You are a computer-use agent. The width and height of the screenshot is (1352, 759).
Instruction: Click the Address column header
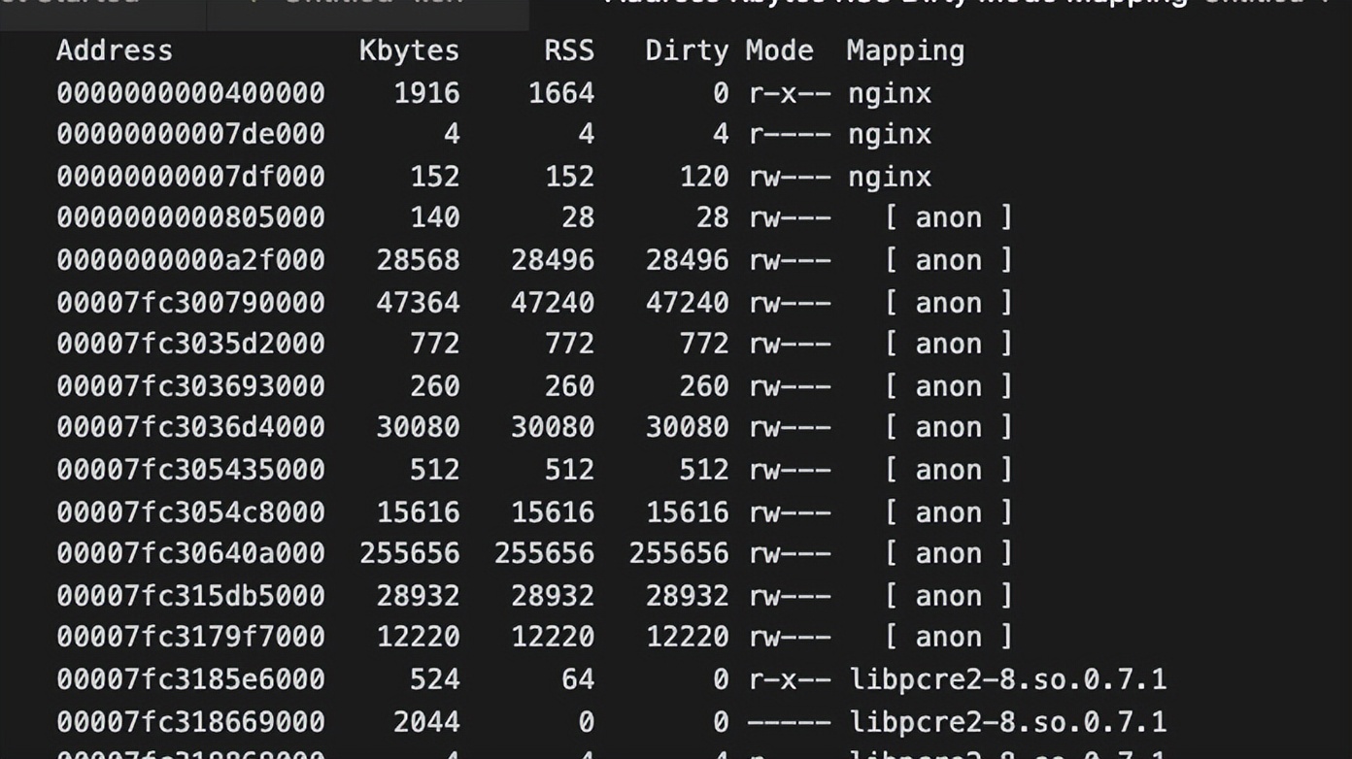pyautogui.click(x=115, y=50)
